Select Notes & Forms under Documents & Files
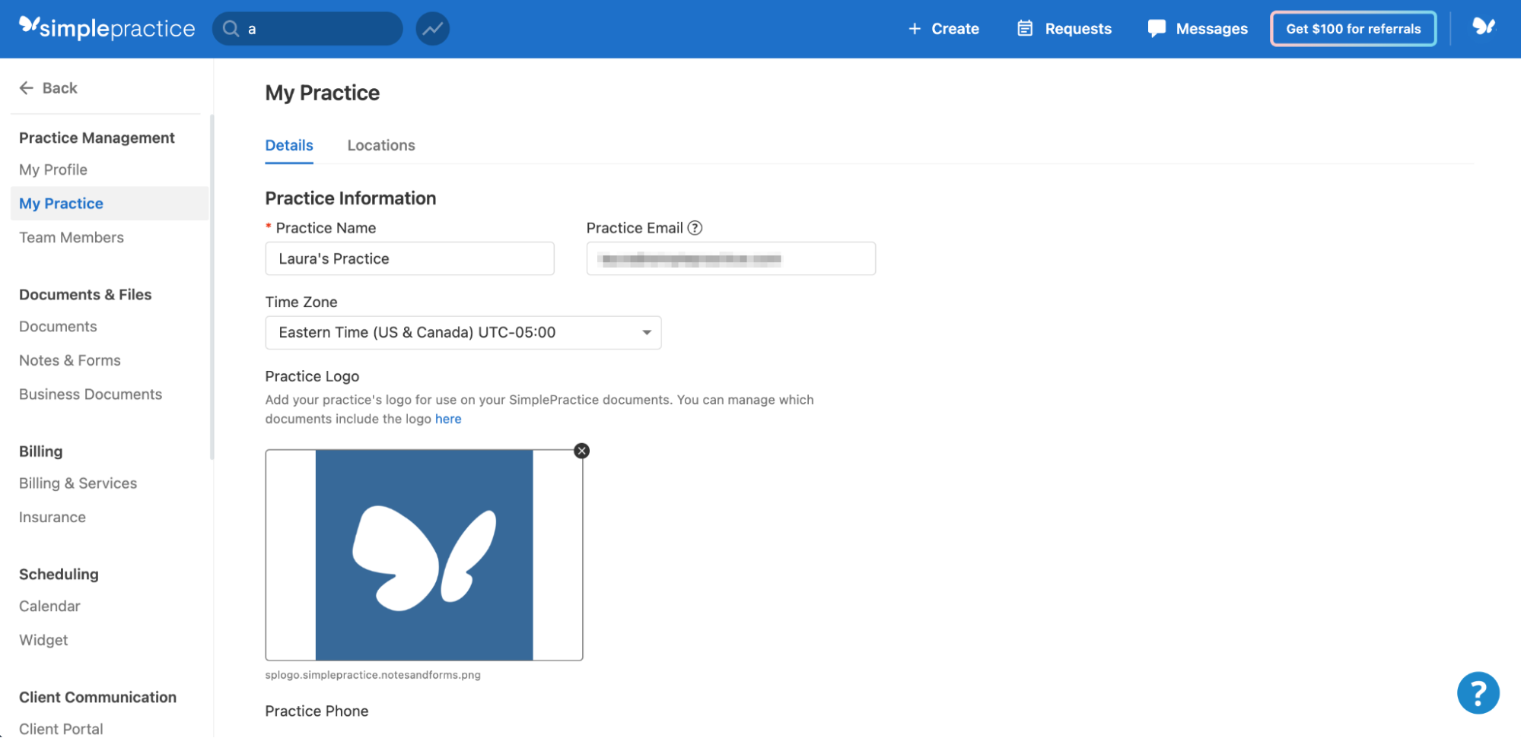1521x738 pixels. pyautogui.click(x=69, y=359)
